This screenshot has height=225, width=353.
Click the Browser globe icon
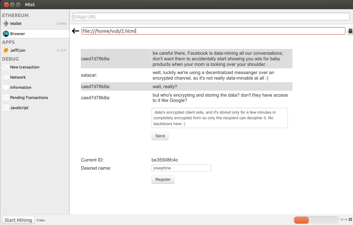point(6,34)
